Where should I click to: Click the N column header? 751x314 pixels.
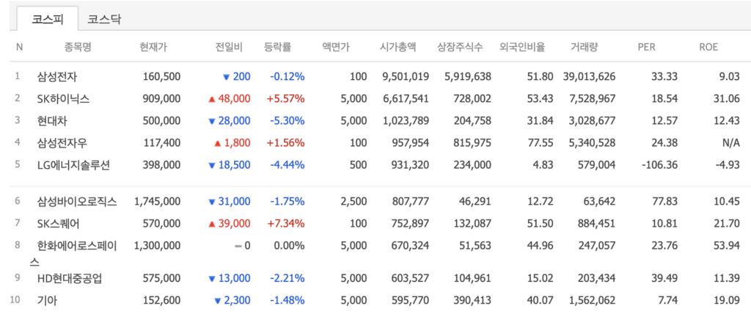(x=19, y=47)
